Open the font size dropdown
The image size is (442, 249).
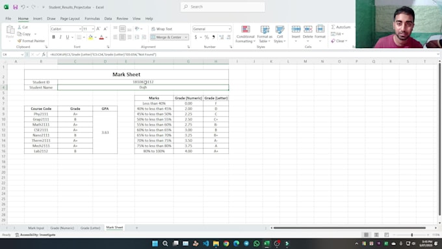point(93,29)
